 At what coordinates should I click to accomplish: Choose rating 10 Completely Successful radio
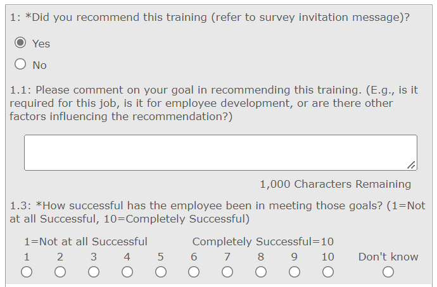pyautogui.click(x=327, y=272)
